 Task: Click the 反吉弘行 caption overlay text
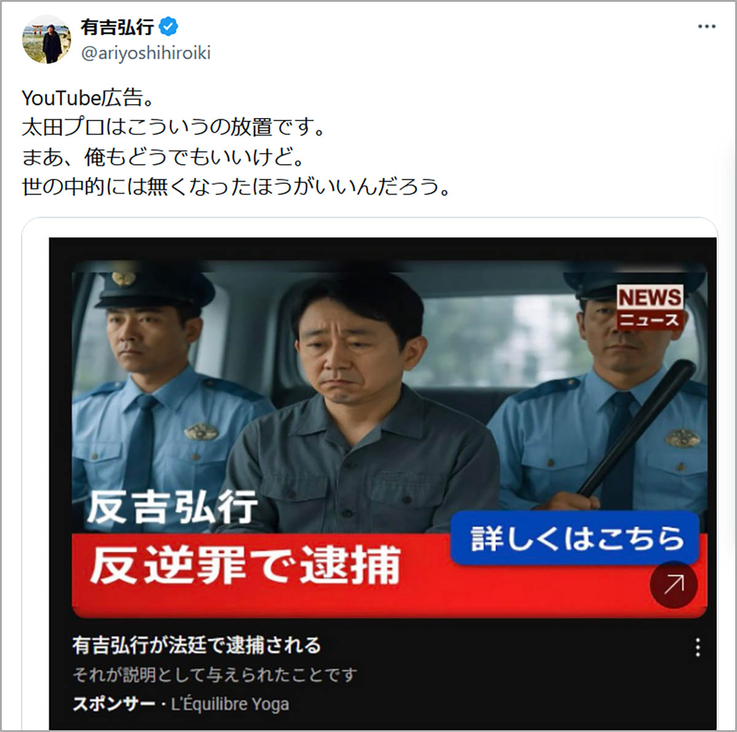(173, 508)
